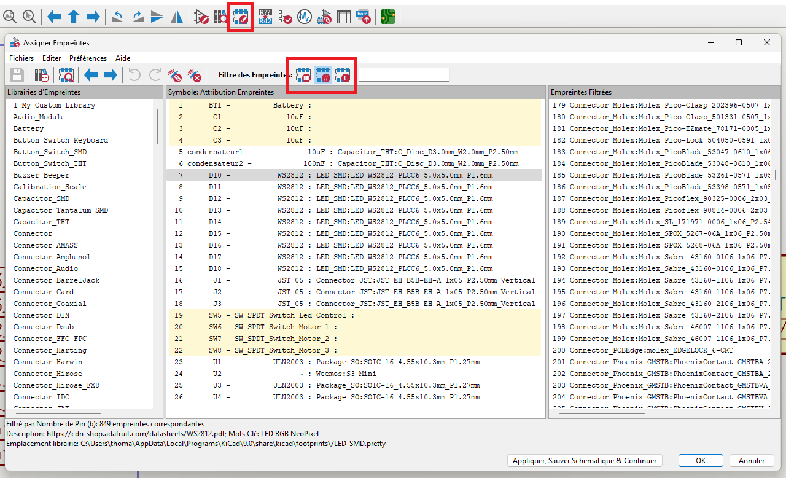Image resolution: width=786 pixels, height=478 pixels.
Task: Select footprint 200 molex_EDGELOCK_6-CKT
Action: pos(661,350)
